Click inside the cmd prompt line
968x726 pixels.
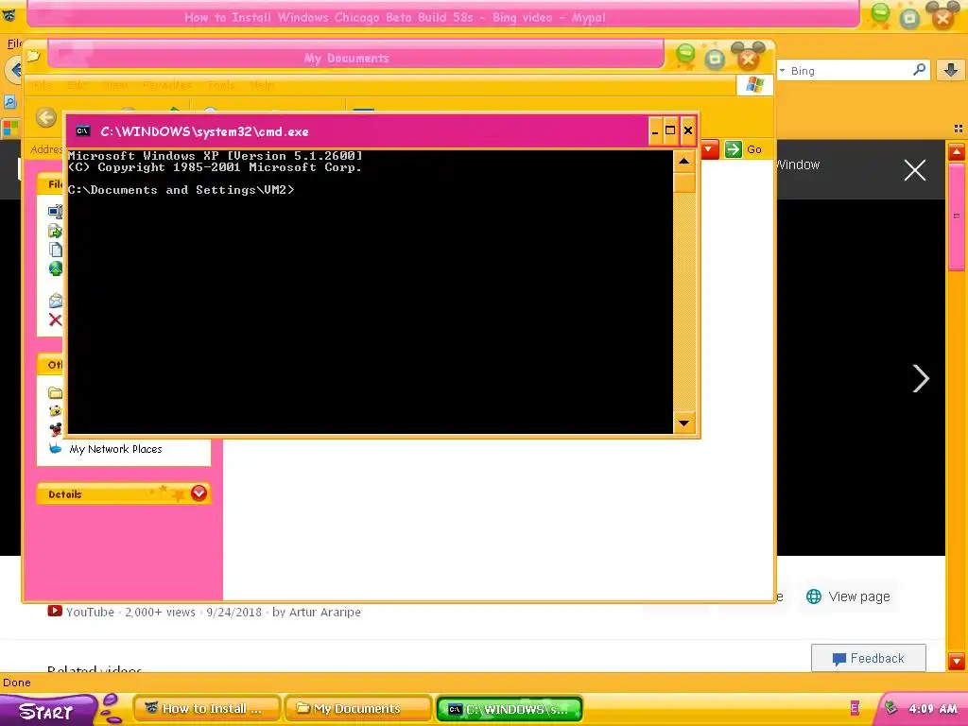click(181, 190)
